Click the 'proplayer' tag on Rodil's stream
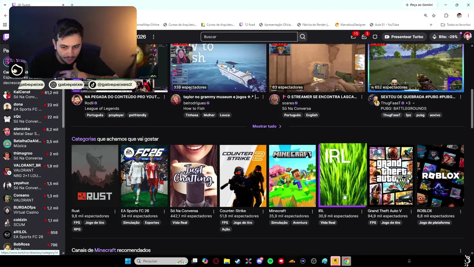 coord(116,115)
